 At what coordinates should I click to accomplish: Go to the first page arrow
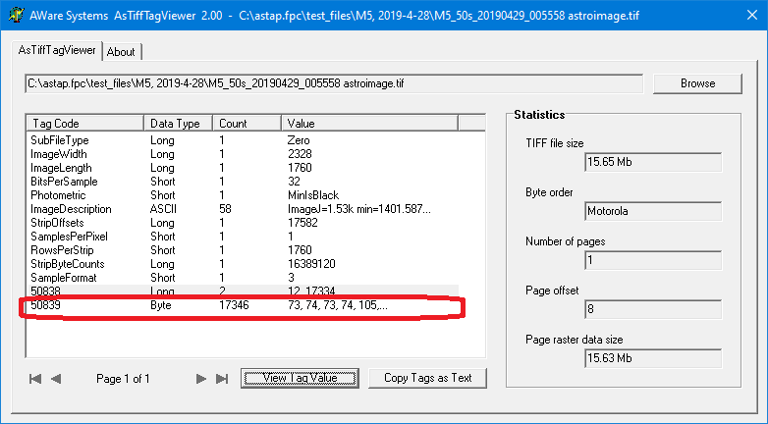[35, 378]
